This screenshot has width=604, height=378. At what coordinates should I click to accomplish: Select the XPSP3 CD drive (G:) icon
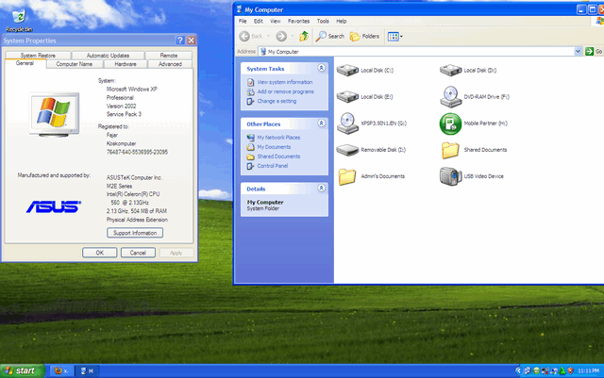347,123
